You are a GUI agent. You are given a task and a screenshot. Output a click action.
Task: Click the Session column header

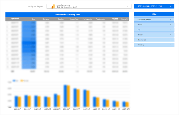(61, 19)
